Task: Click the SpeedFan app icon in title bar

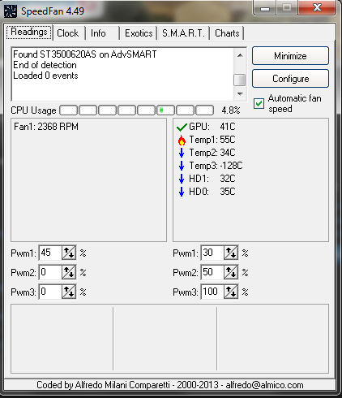Action: click(11, 11)
